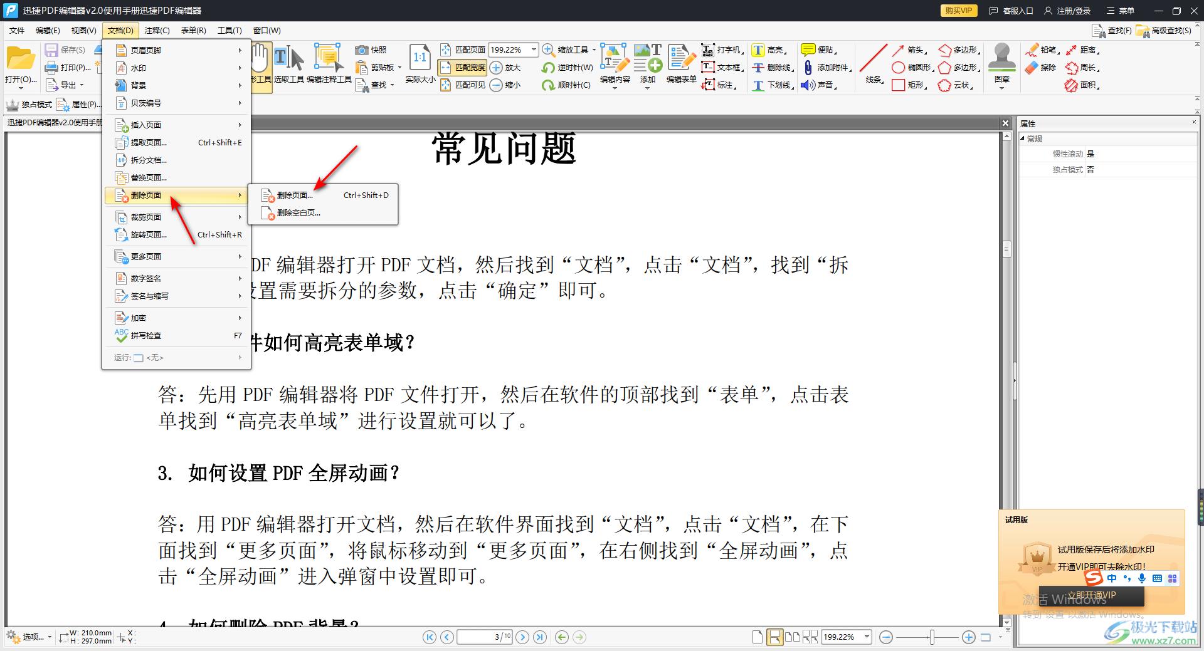Go to last page in navigation bar
This screenshot has width=1204, height=651.
pyautogui.click(x=540, y=637)
